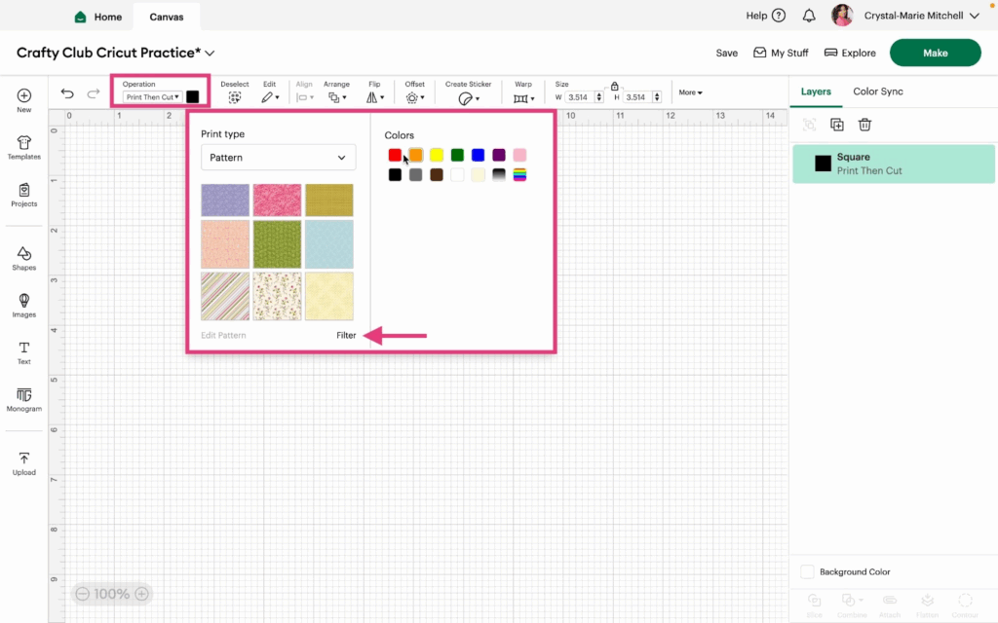Switch to the Color Sync tab

(878, 92)
